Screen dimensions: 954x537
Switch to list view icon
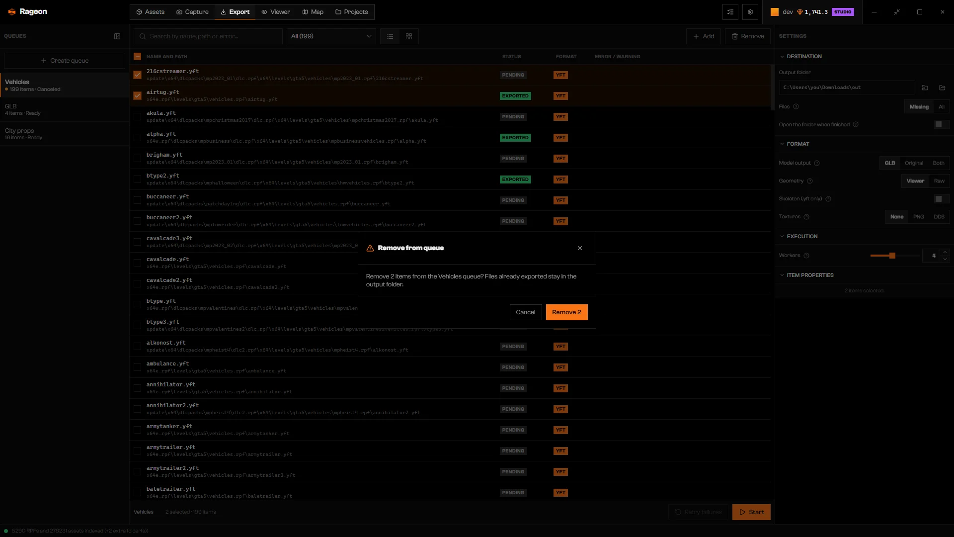390,36
